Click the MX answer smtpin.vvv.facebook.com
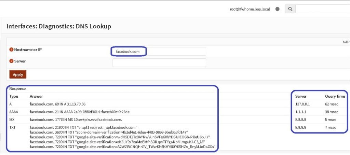Viewport: 350px width, 155px height. 76,120
